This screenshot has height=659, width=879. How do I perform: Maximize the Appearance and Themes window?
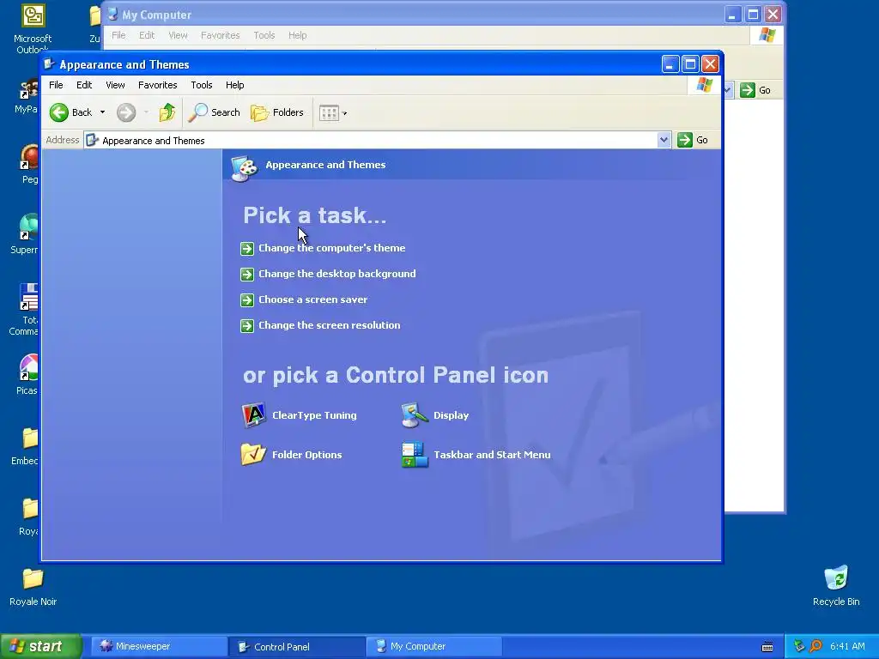[691, 63]
